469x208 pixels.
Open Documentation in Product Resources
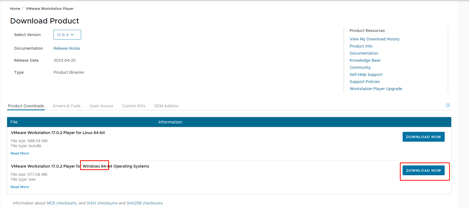pos(364,53)
